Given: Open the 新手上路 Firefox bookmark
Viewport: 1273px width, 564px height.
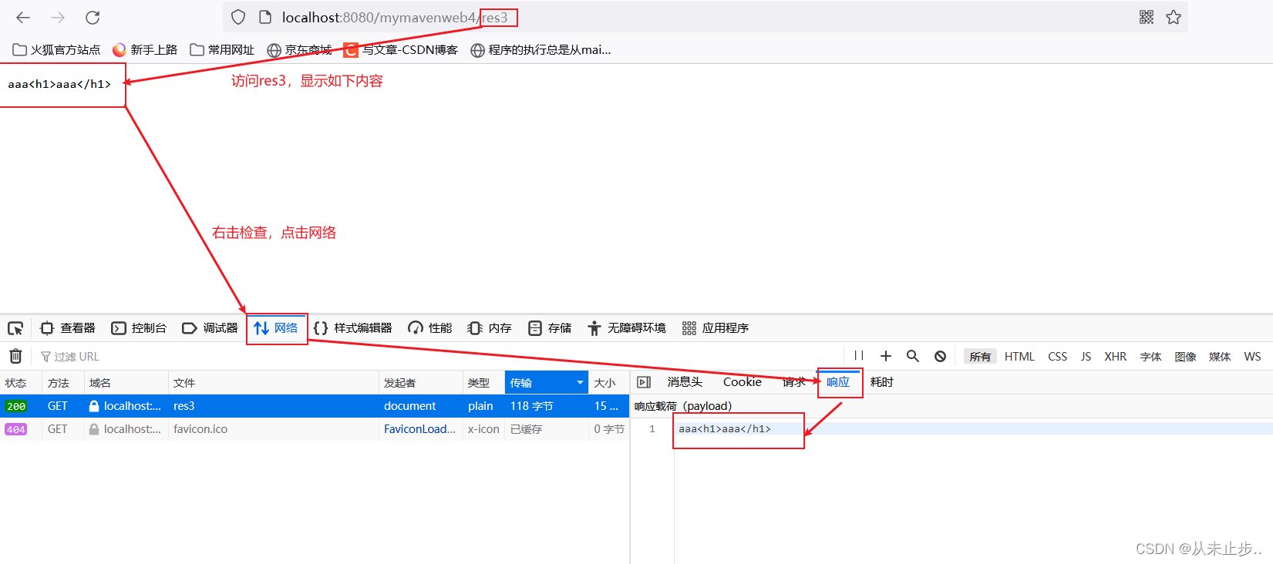Looking at the screenshot, I should pyautogui.click(x=145, y=49).
